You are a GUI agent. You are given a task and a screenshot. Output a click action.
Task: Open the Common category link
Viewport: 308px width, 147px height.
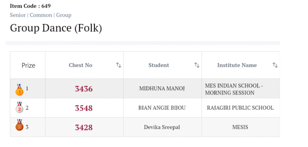click(41, 15)
